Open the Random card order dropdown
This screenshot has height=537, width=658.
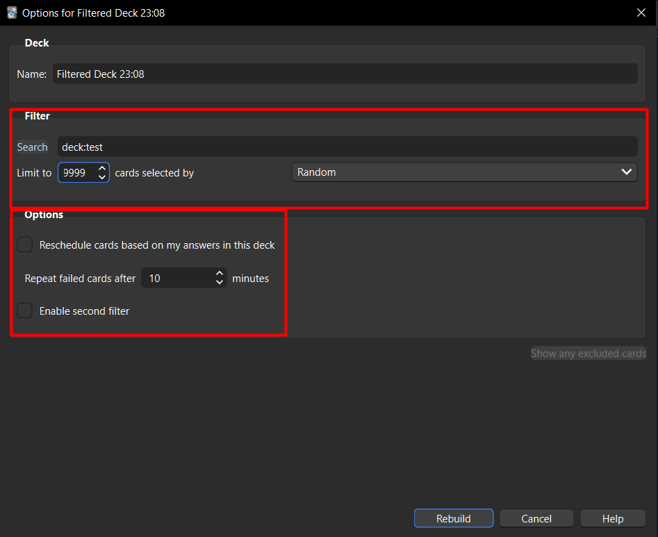coord(464,172)
